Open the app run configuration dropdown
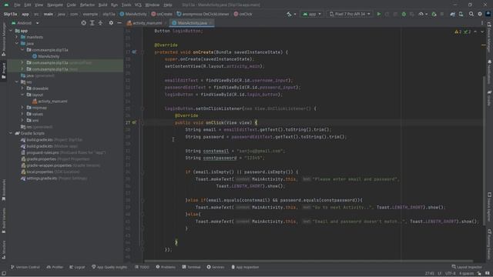Screen dimensions: 493x277 (311, 14)
